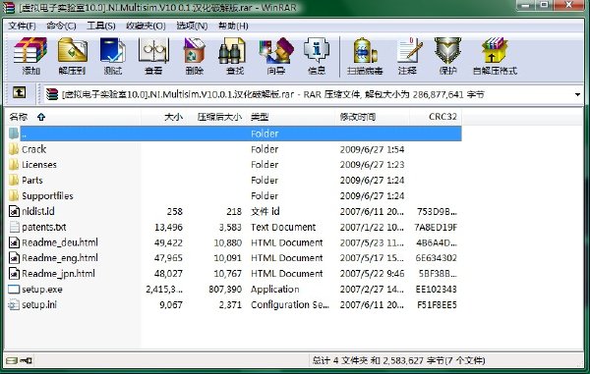This screenshot has height=374, width=590.
Task: Select the patents.txt file name
Action: 44,227
